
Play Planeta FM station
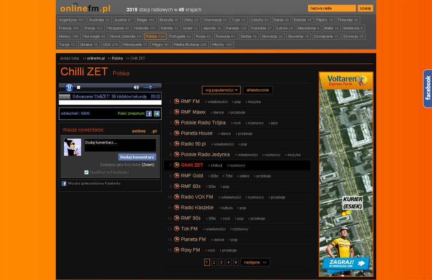(177, 239)
